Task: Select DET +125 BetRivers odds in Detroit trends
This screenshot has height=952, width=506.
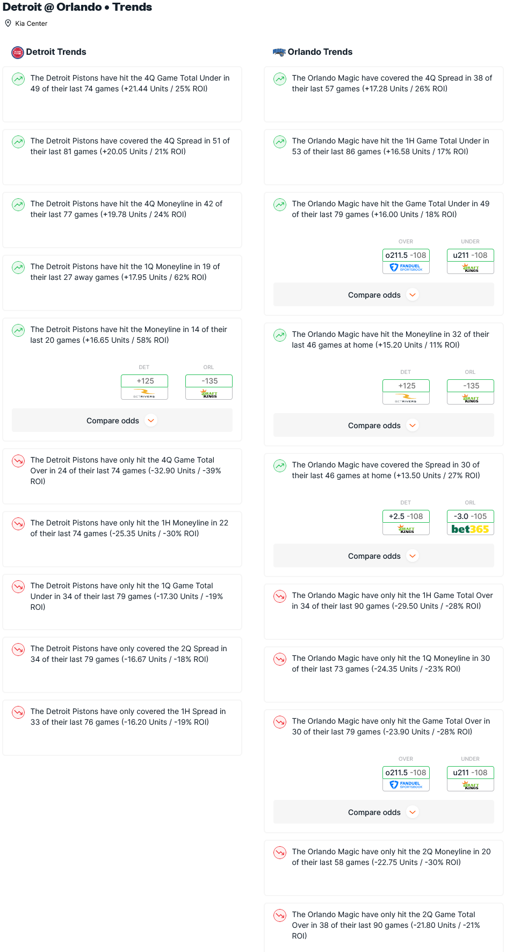Action: pyautogui.click(x=144, y=387)
